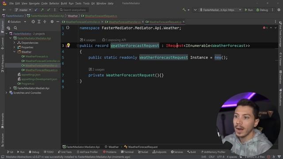The image size is (283, 159).
Task: Open the NuGet tool window
Action: tap(143, 152)
